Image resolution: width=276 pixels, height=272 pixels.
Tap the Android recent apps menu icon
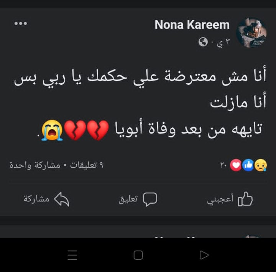(72, 255)
